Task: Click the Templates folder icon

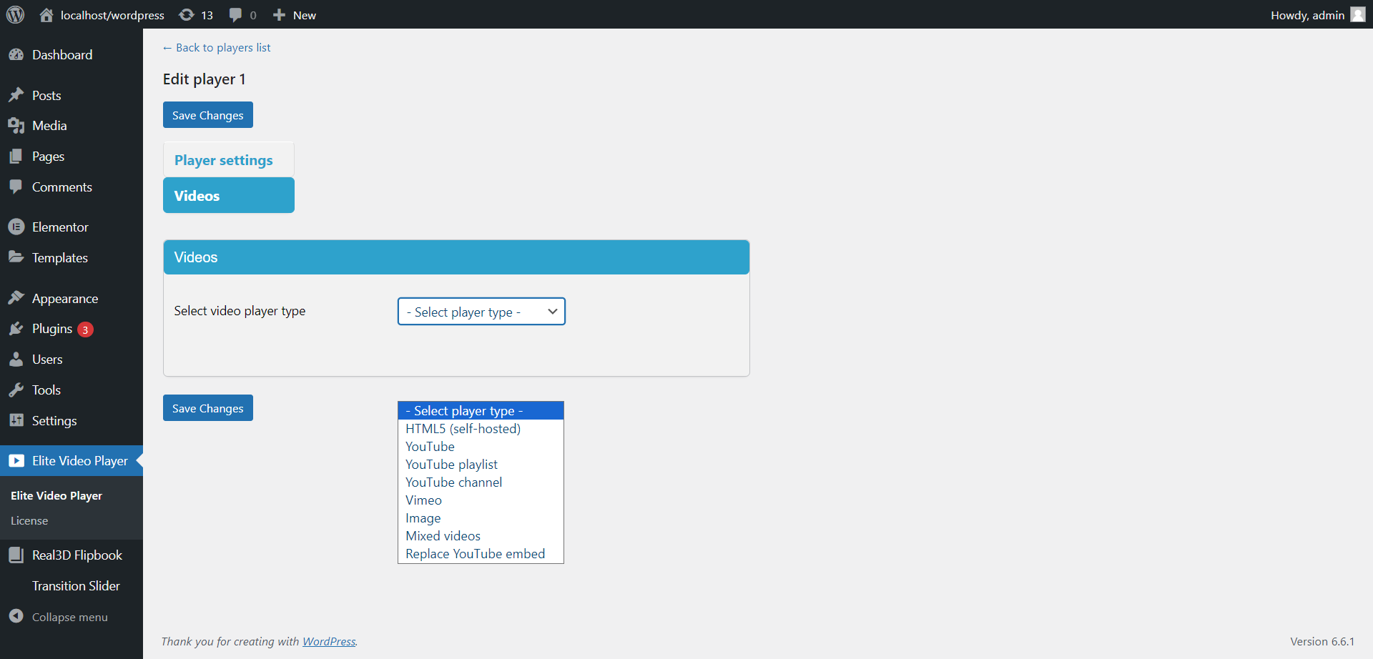Action: [16, 257]
